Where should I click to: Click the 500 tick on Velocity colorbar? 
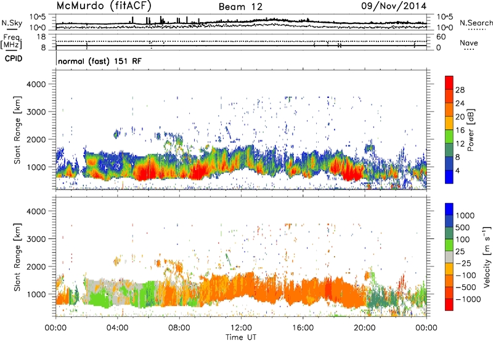pos(463,227)
